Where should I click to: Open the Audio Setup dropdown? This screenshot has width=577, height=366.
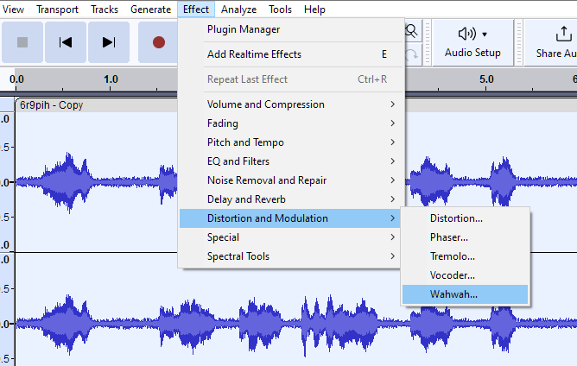click(472, 42)
